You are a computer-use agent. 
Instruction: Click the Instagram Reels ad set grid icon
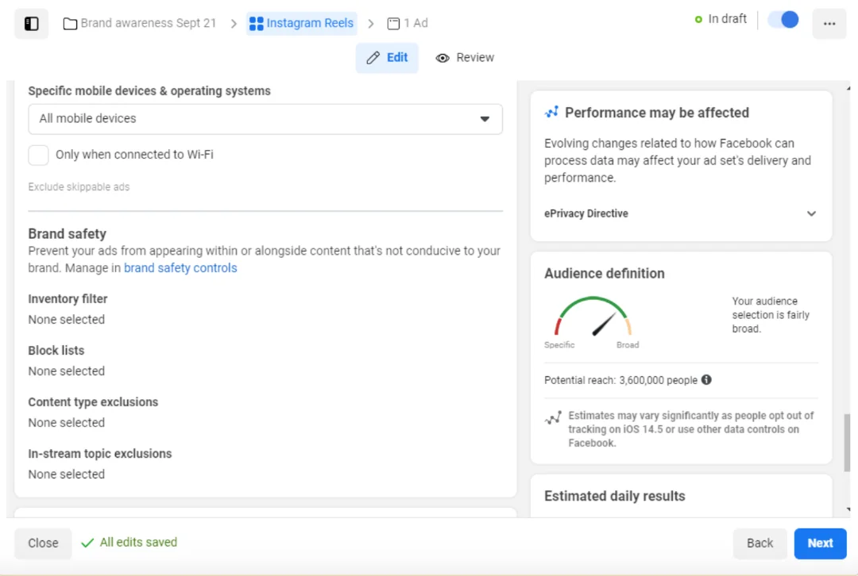coord(256,24)
